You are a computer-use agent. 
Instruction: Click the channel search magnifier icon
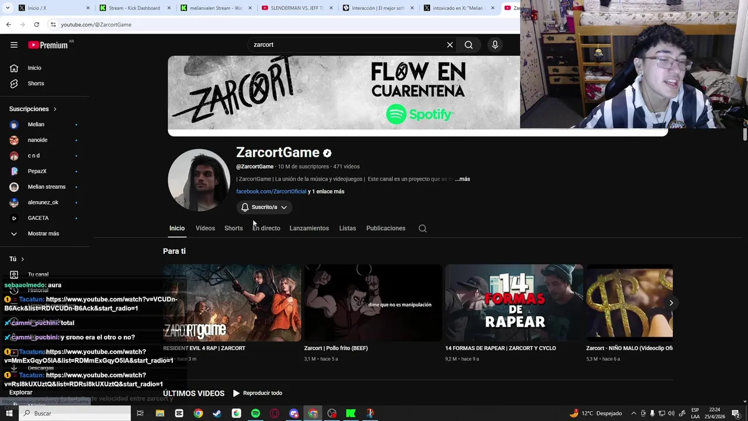pyautogui.click(x=423, y=228)
